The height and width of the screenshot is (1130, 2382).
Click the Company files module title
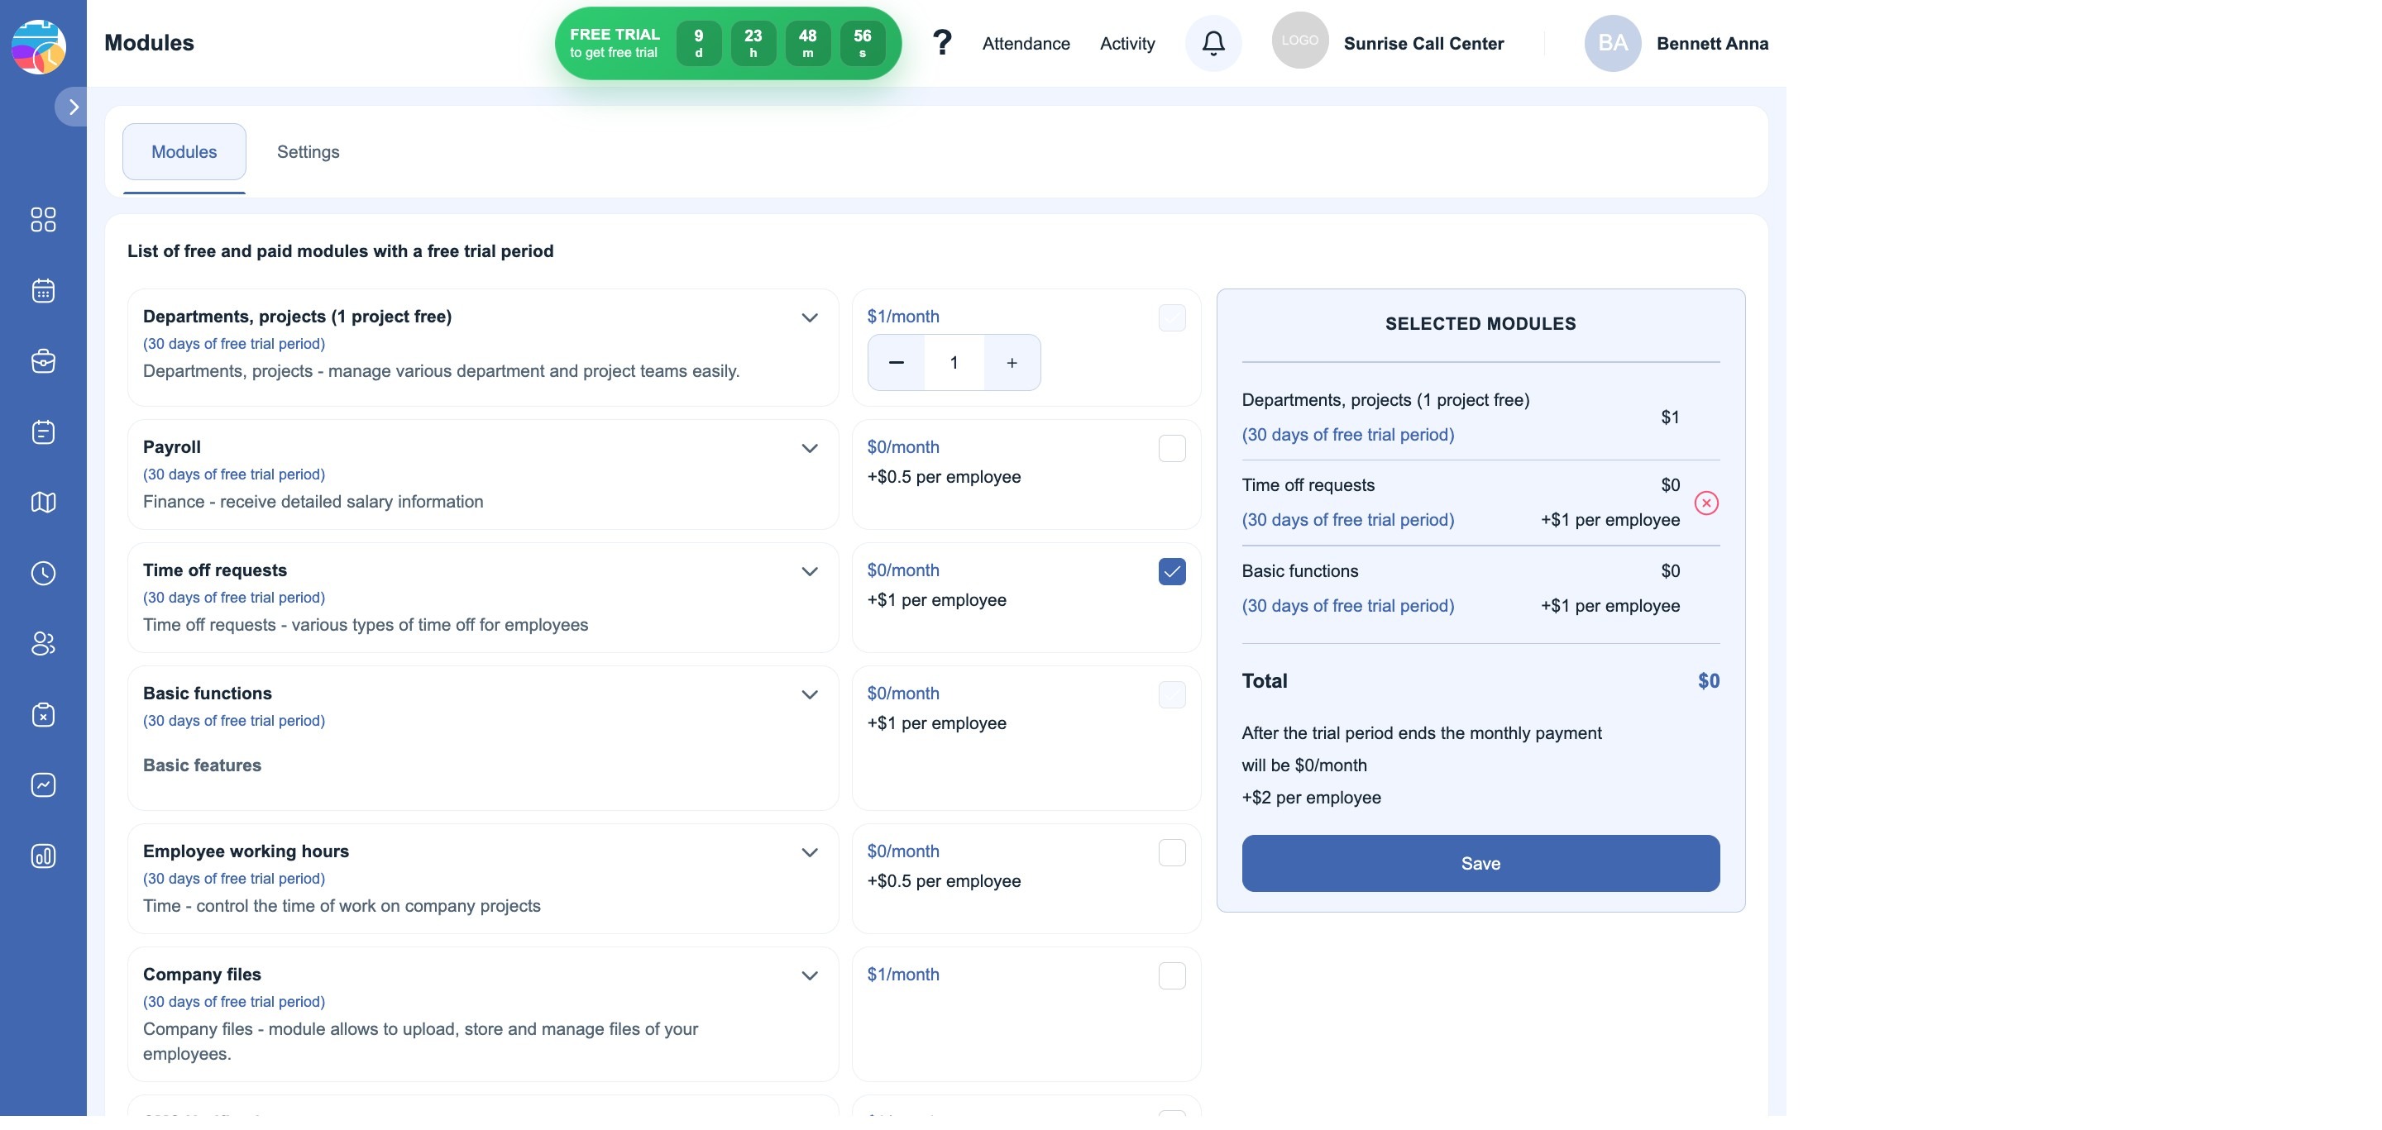(x=203, y=975)
